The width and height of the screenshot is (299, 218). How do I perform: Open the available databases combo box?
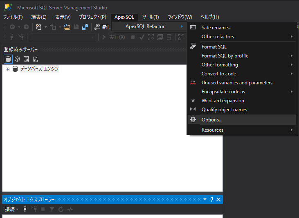tap(63, 37)
